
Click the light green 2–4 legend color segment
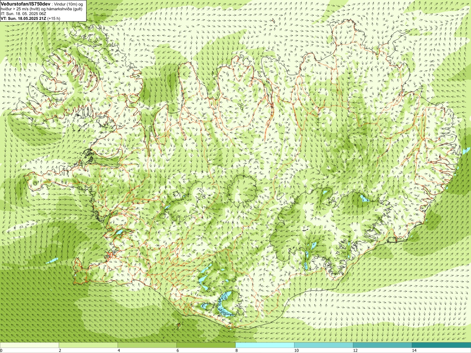coord(88,345)
